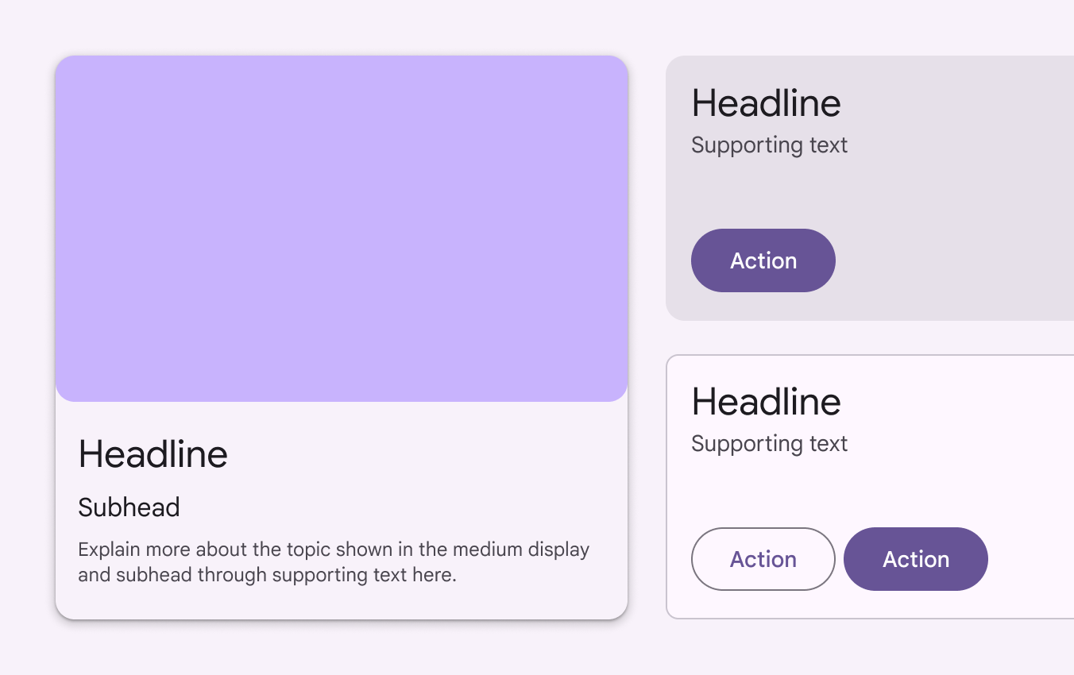This screenshot has width=1074, height=675.
Task: Select the Subhead text in the elevated card
Action: tap(129, 507)
